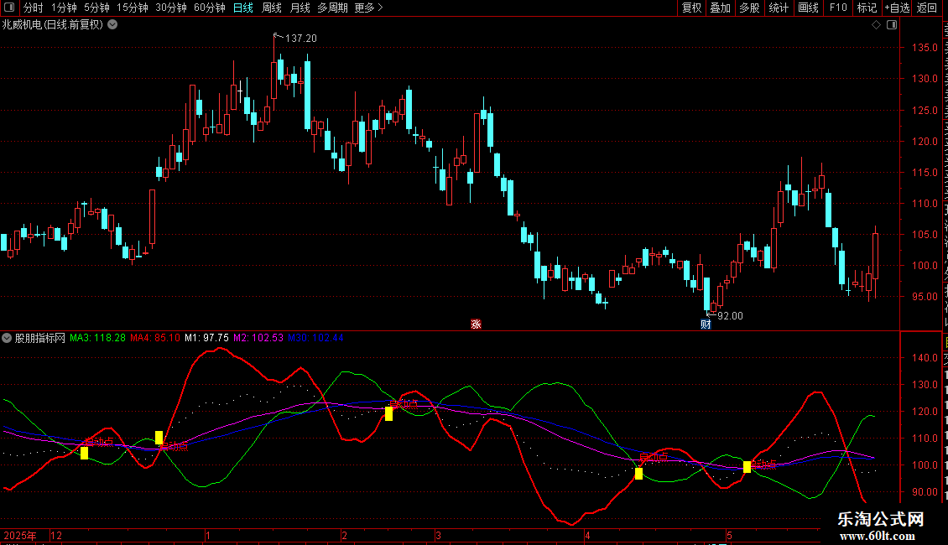The image size is (948, 545).
Task: Add stock via +自选 button
Action: coord(897,8)
